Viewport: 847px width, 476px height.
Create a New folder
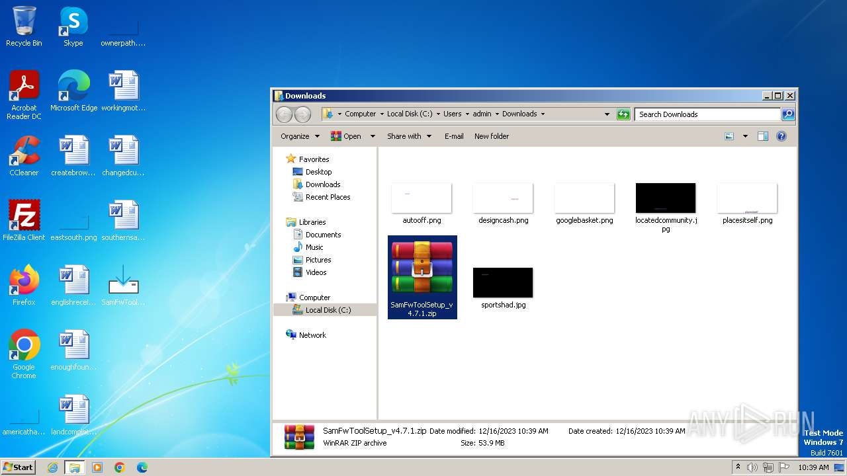[x=492, y=136]
